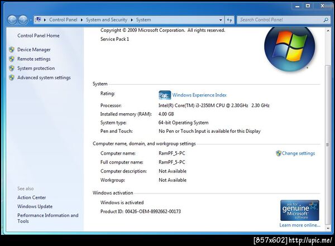
Task: Open Performance Information and Tools link
Action: coord(48,218)
